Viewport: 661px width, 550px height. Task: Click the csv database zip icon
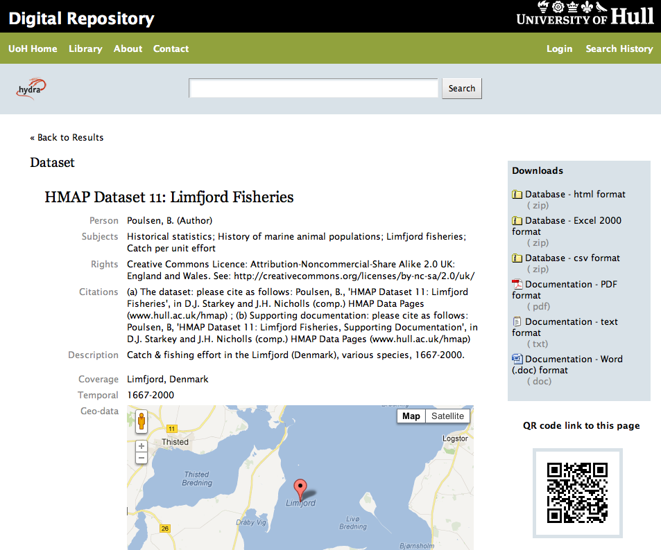point(517,258)
